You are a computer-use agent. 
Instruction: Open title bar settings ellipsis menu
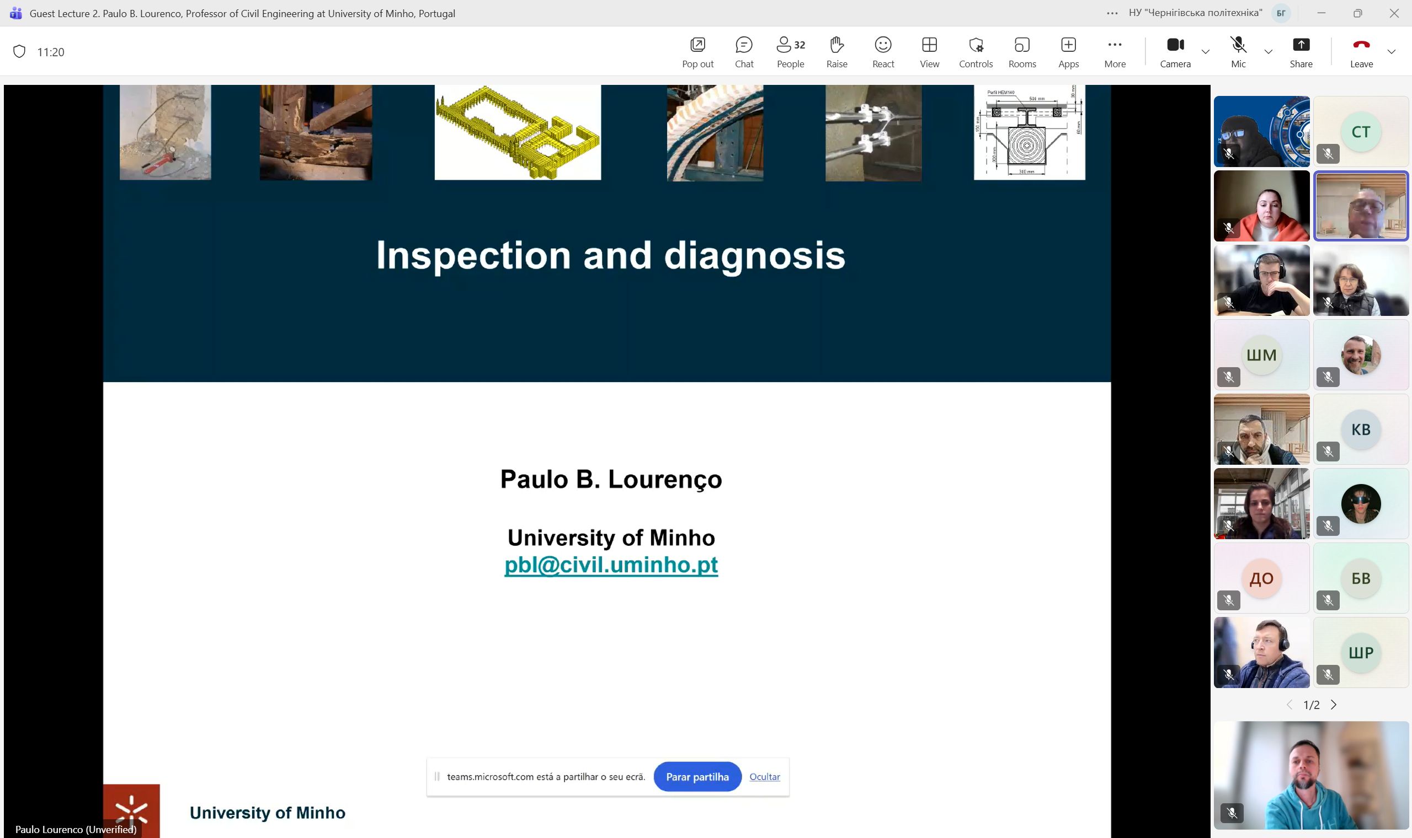click(1111, 13)
